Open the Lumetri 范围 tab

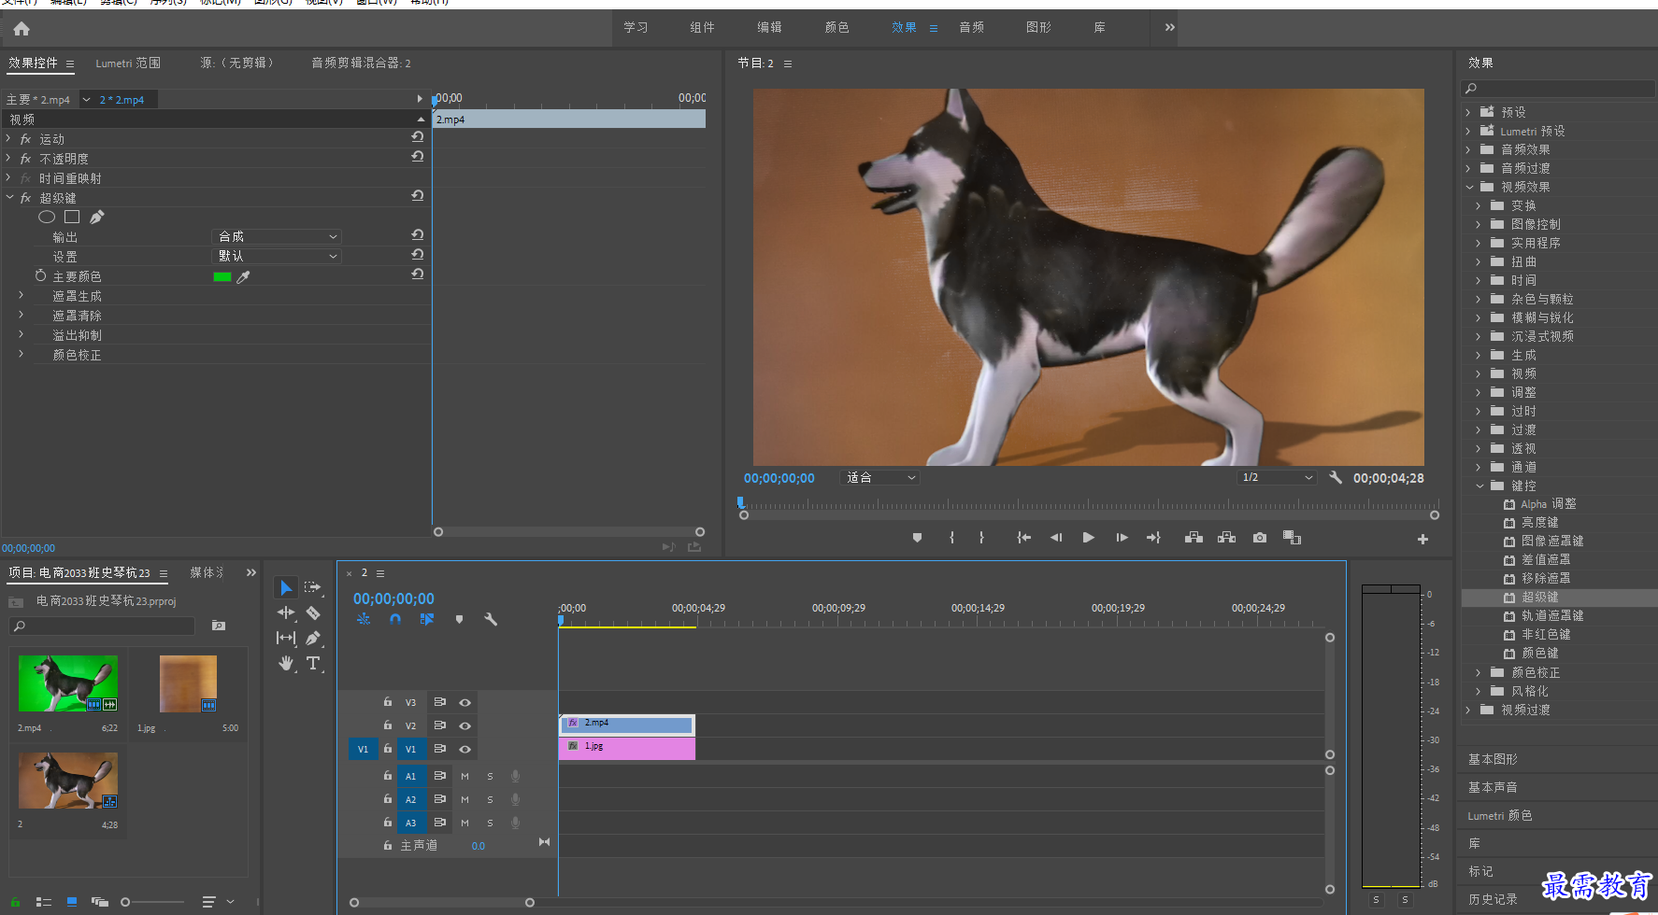point(128,63)
